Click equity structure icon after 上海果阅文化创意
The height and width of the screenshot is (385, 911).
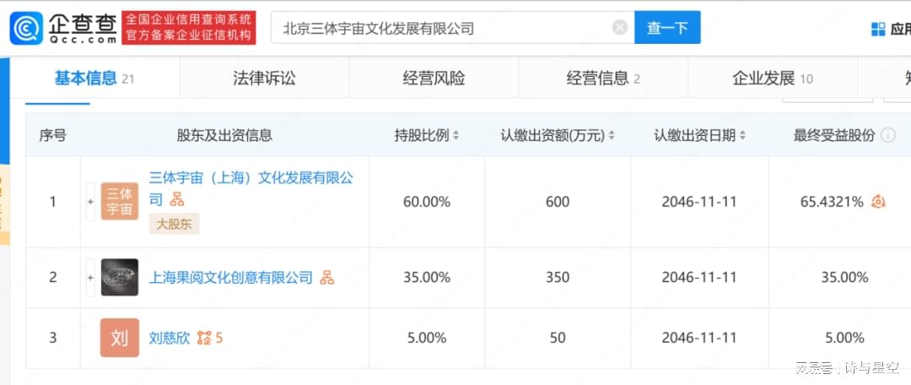[327, 278]
